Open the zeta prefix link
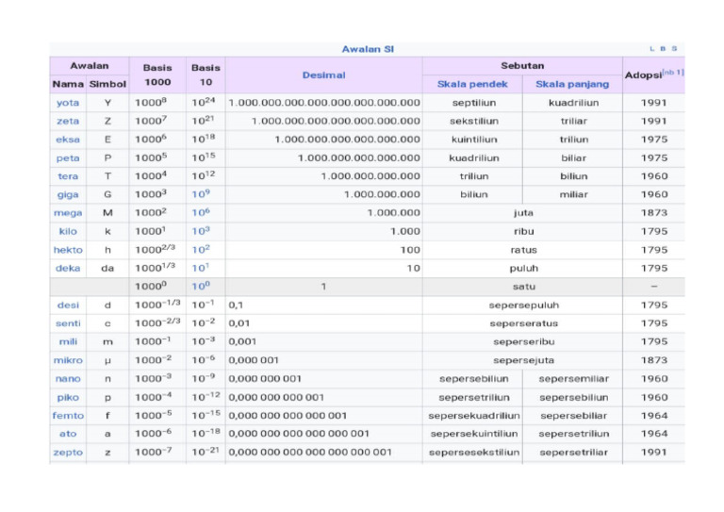The height and width of the screenshot is (512, 724). [68, 121]
